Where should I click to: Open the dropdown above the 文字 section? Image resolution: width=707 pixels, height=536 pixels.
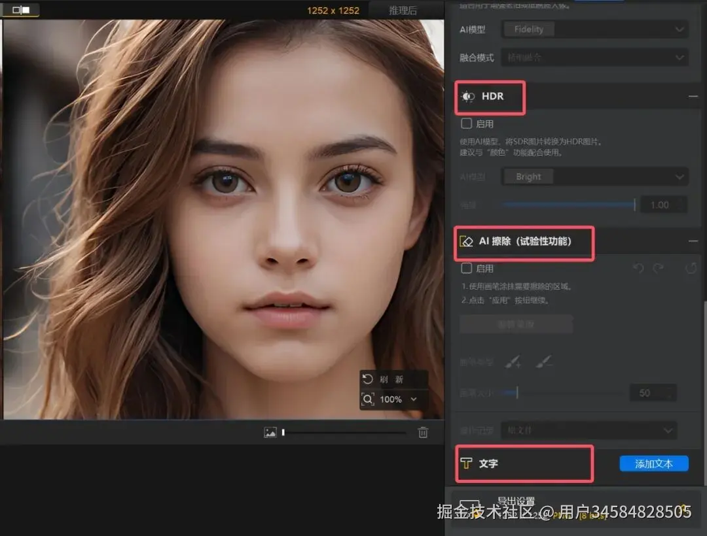(589, 430)
